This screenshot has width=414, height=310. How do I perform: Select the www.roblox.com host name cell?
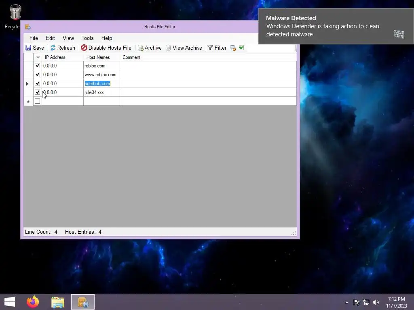pos(101,75)
